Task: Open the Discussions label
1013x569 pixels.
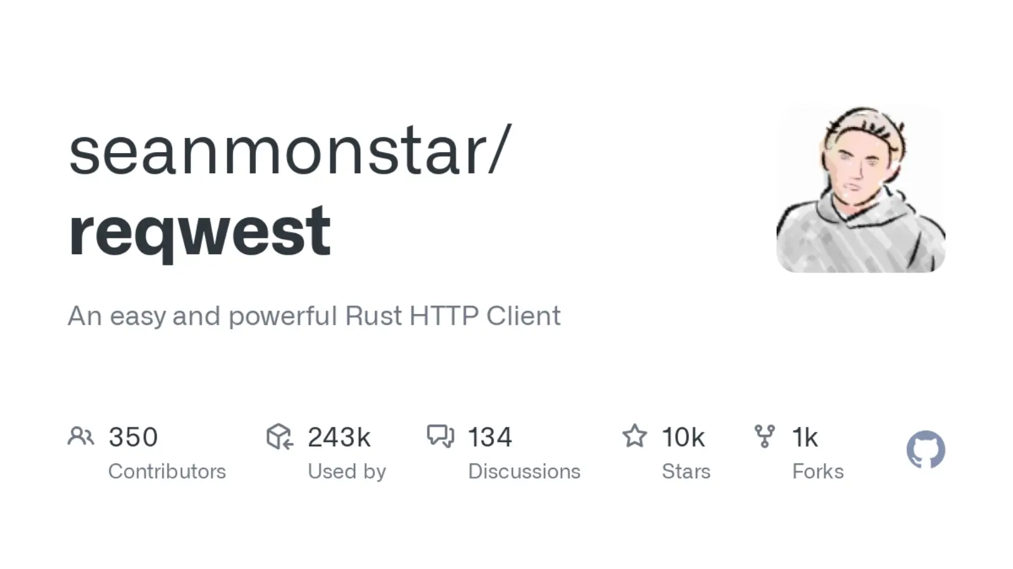Action: (x=524, y=471)
